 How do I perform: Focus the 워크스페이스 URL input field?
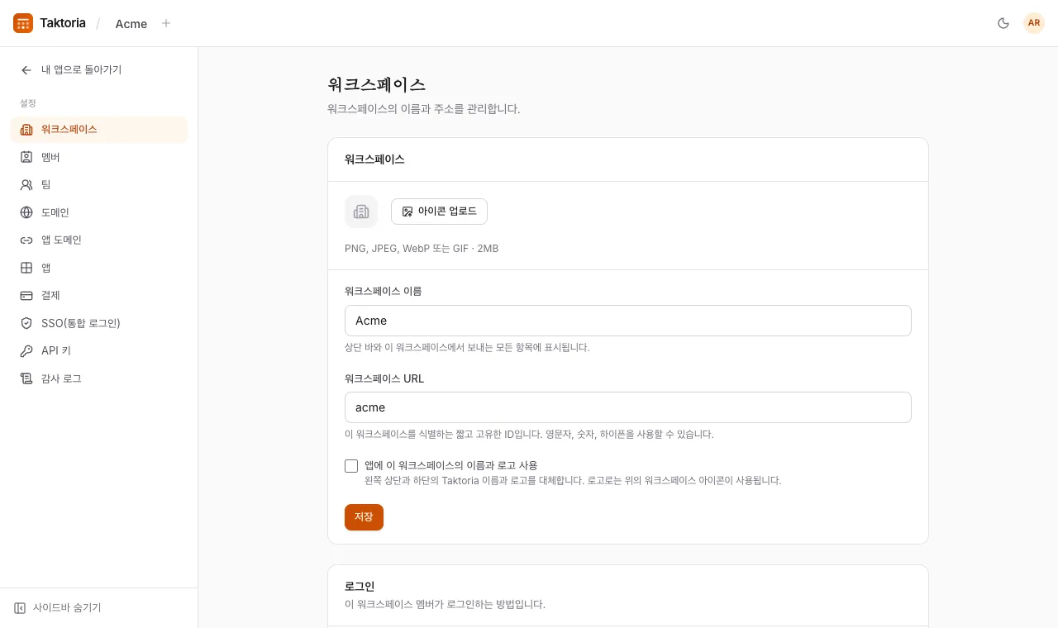click(628, 407)
